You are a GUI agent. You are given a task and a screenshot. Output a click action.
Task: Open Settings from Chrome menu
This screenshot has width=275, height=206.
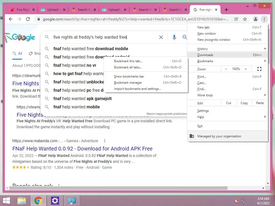[227, 111]
